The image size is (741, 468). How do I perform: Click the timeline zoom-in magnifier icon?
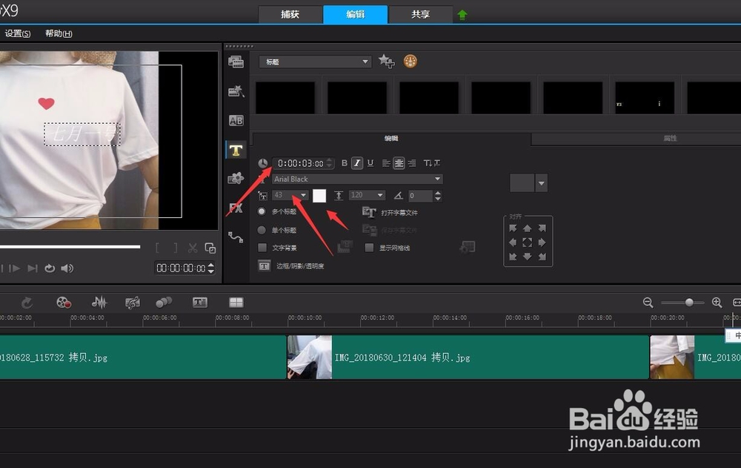click(716, 303)
